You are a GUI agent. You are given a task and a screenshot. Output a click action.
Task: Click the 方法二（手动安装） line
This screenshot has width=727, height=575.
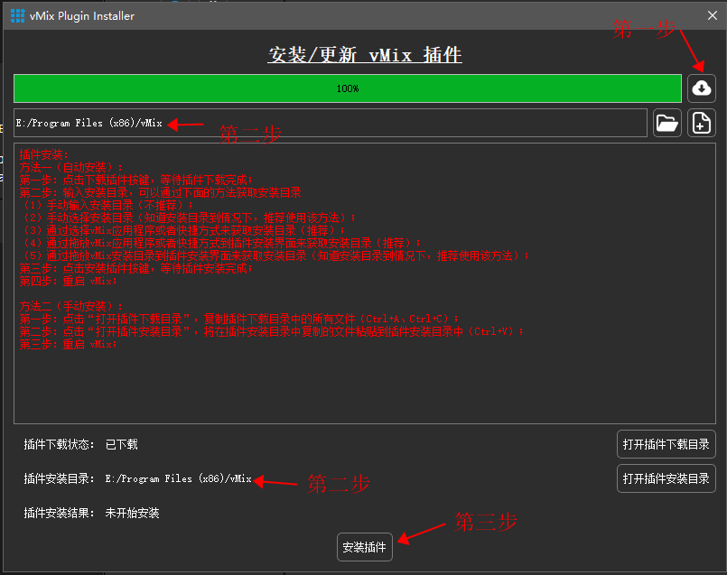click(71, 306)
